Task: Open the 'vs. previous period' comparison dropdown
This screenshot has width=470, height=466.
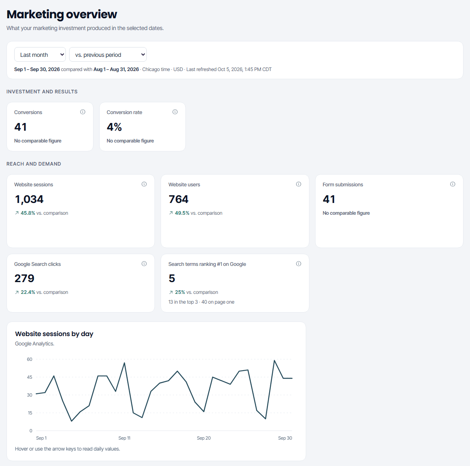Action: tap(108, 54)
